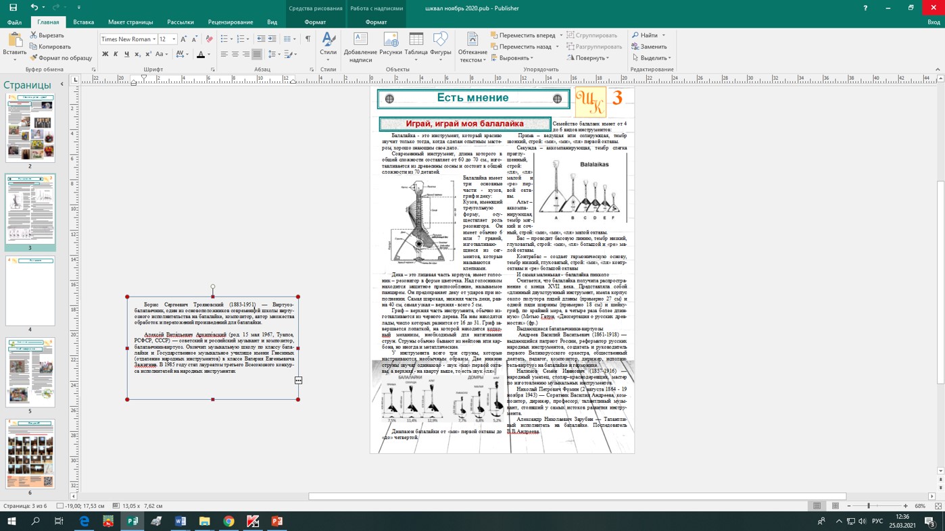Collapse the Страницы navigation pane
The height and width of the screenshot is (531, 945).
click(62, 84)
